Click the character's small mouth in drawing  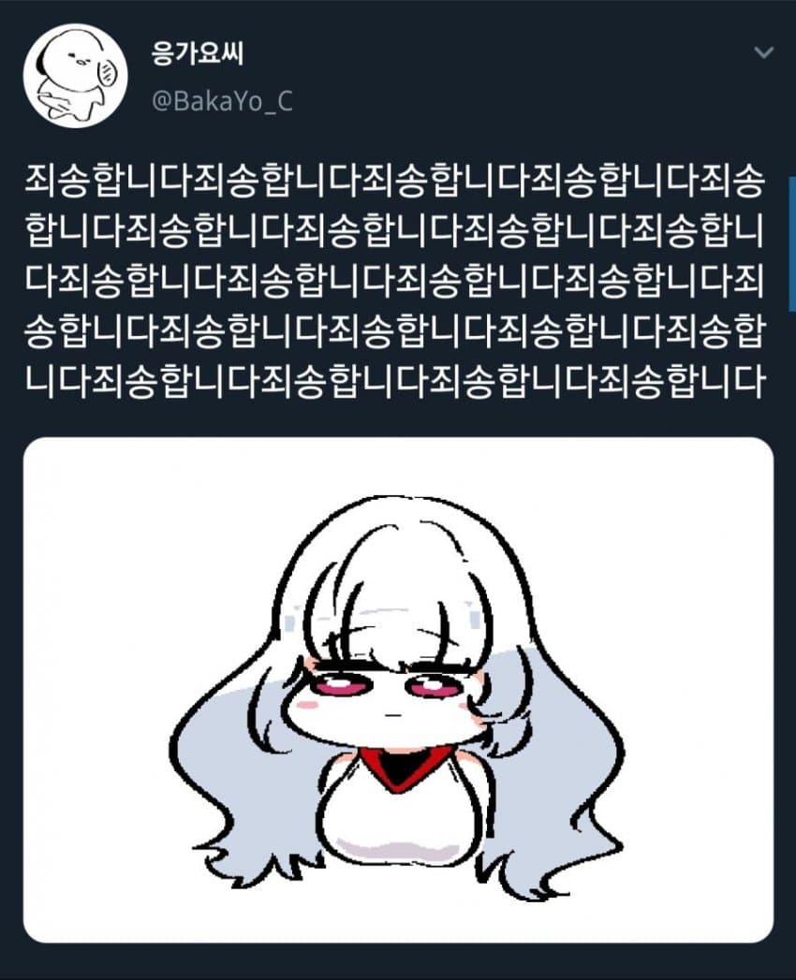(x=391, y=713)
